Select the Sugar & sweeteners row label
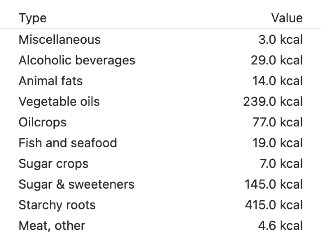Viewport: 321px width, 232px height. pos(76,184)
